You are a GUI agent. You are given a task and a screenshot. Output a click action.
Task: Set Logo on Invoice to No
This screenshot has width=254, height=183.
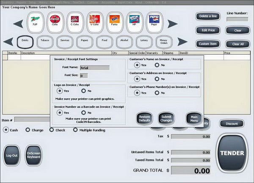pyautogui.click(x=83, y=91)
